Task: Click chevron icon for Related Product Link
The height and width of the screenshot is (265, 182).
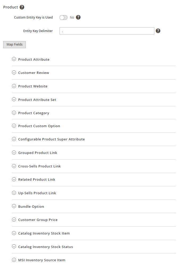Action: [14, 179]
